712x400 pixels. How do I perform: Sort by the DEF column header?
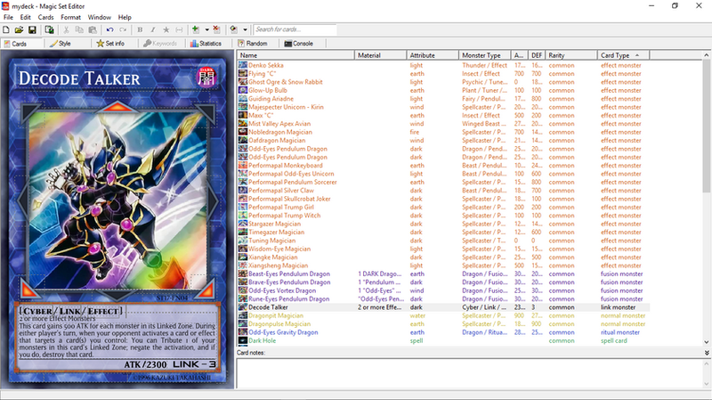pyautogui.click(x=537, y=55)
